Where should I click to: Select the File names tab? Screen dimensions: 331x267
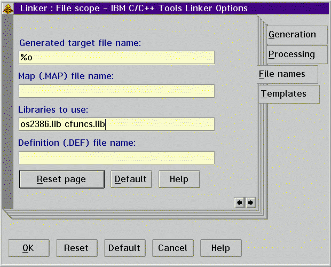pyautogui.click(x=288, y=74)
